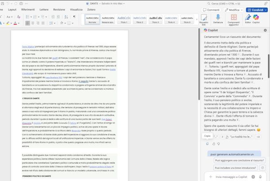Toggle left text alignment
Viewport: 270px width, 181px height.
[x=27, y=23]
